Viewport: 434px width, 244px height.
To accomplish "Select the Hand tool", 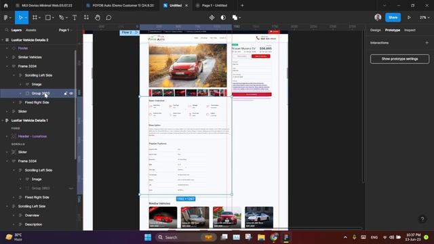I will coord(98,18).
